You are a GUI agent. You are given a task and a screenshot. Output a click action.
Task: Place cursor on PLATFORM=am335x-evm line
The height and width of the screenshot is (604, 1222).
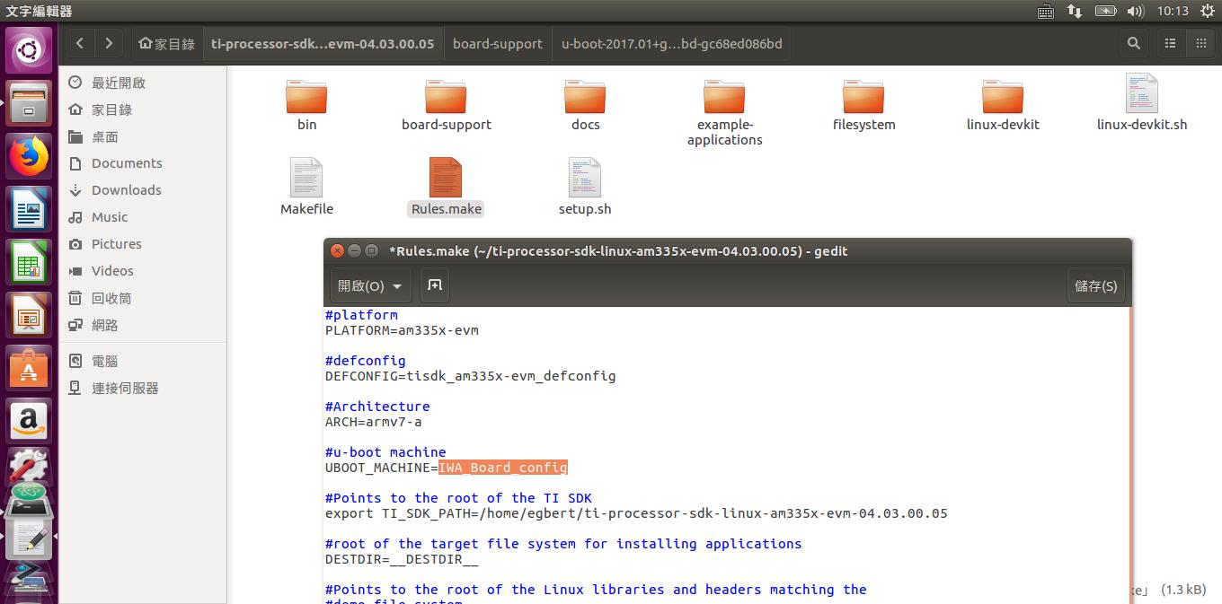tap(402, 330)
